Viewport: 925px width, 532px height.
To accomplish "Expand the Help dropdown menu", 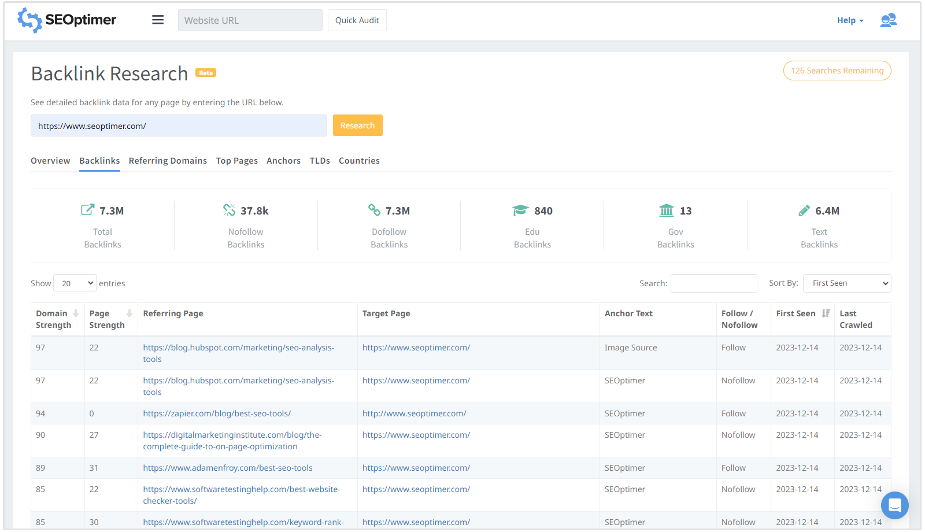I will coord(850,20).
